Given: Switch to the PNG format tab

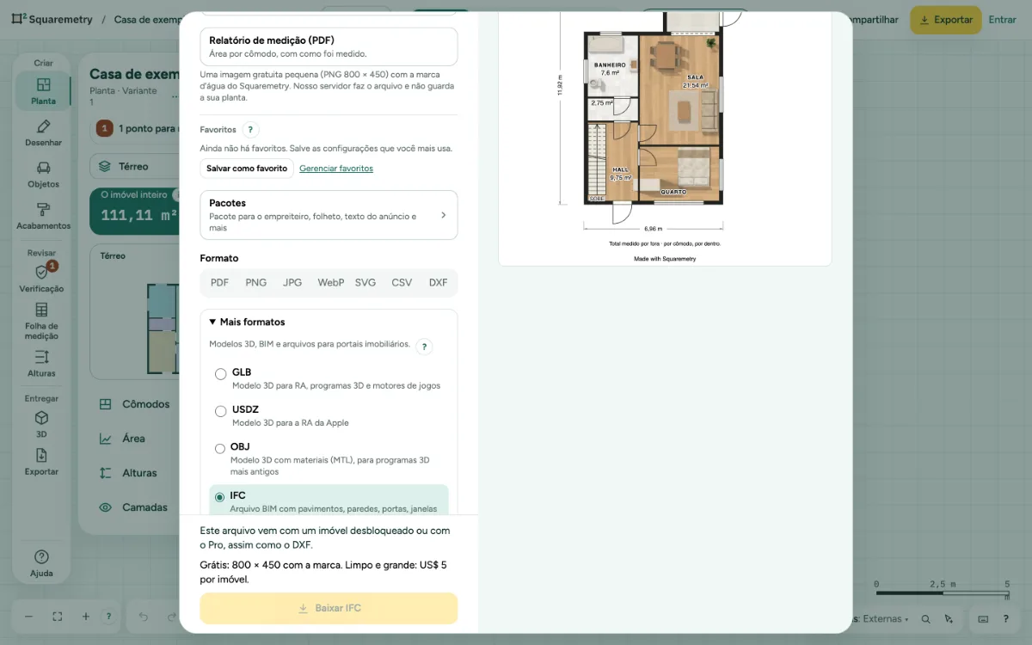Looking at the screenshot, I should pyautogui.click(x=256, y=282).
